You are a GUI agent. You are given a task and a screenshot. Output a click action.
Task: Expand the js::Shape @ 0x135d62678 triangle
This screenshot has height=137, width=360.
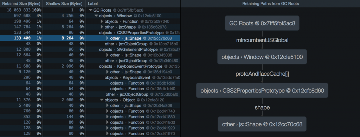click(x=102, y=27)
